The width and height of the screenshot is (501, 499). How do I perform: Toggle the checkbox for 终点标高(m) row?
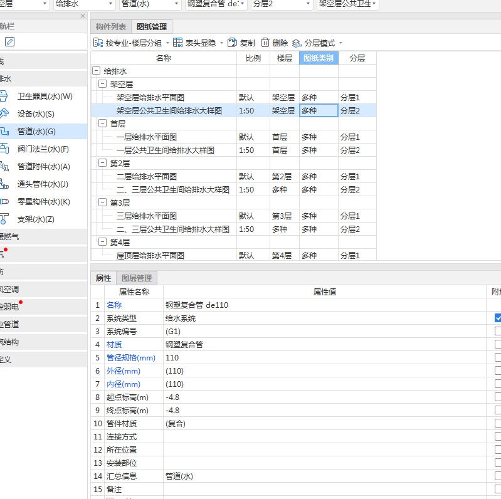coord(498,410)
